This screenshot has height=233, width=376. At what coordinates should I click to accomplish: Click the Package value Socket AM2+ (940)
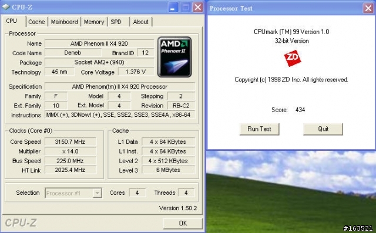click(99, 62)
